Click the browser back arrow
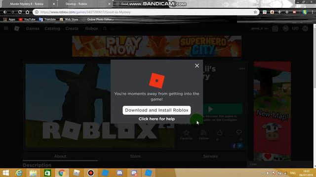This screenshot has width=316, height=177. (5, 12)
